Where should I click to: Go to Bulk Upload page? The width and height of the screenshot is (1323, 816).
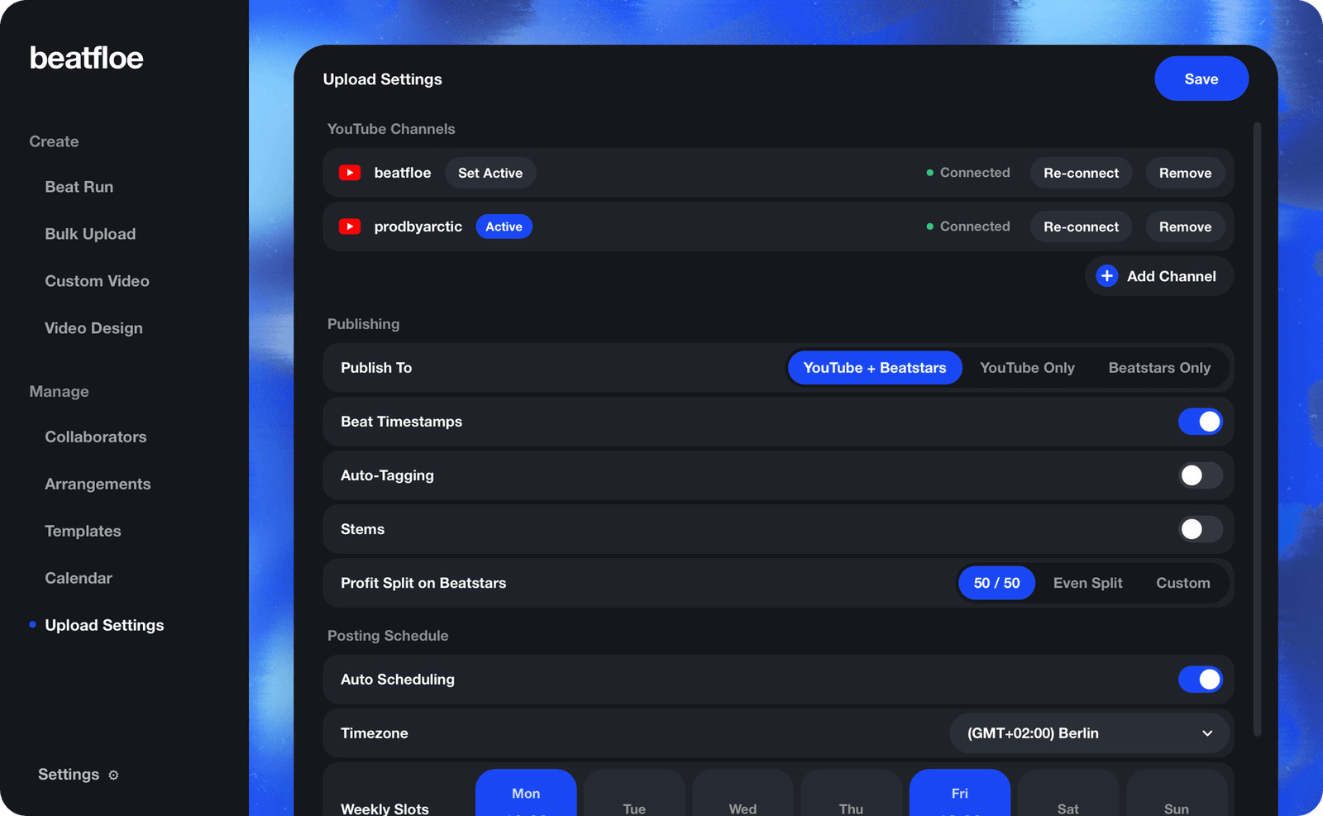point(90,234)
